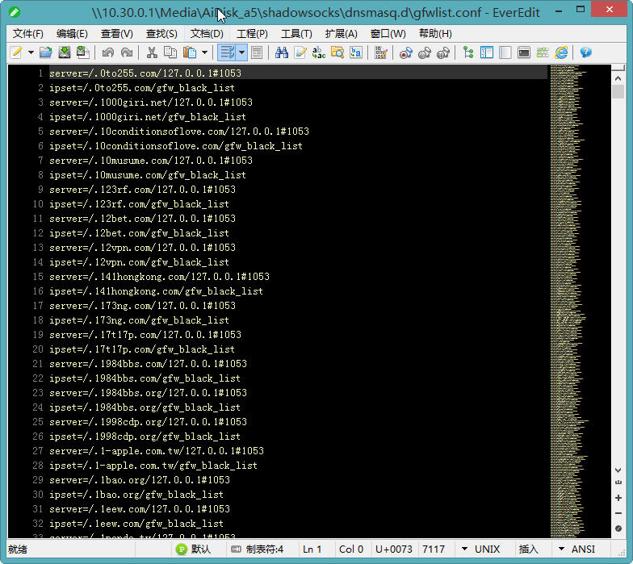Image resolution: width=633 pixels, height=564 pixels.
Task: Click the 制表符:4 tab size status item
Action: (257, 549)
